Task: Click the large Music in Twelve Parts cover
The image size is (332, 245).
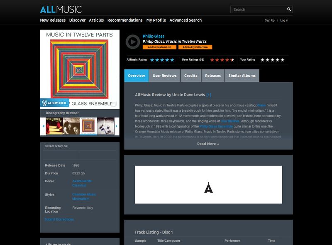Action: (x=80, y=69)
